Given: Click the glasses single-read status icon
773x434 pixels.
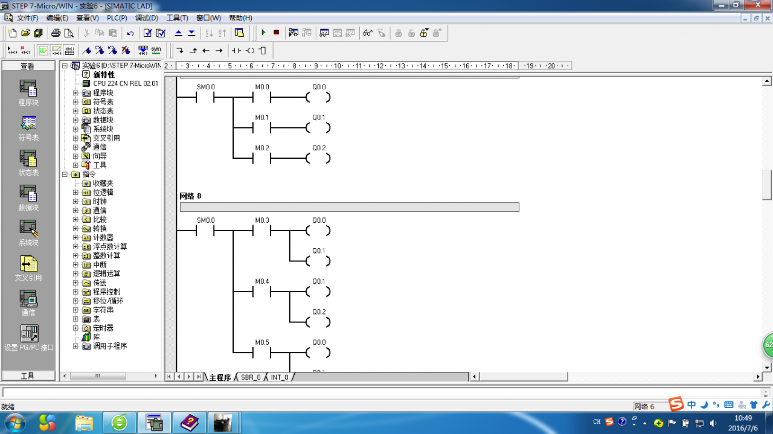Looking at the screenshot, I should pos(368,33).
